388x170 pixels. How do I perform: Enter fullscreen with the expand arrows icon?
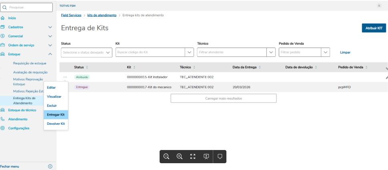pyautogui.click(x=193, y=156)
